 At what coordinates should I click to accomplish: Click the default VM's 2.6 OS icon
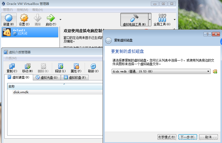[7, 32]
